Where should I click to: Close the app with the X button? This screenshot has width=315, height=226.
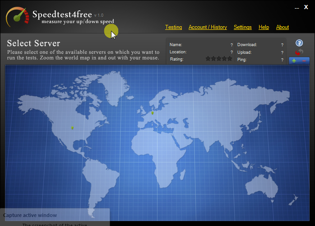pos(306,7)
